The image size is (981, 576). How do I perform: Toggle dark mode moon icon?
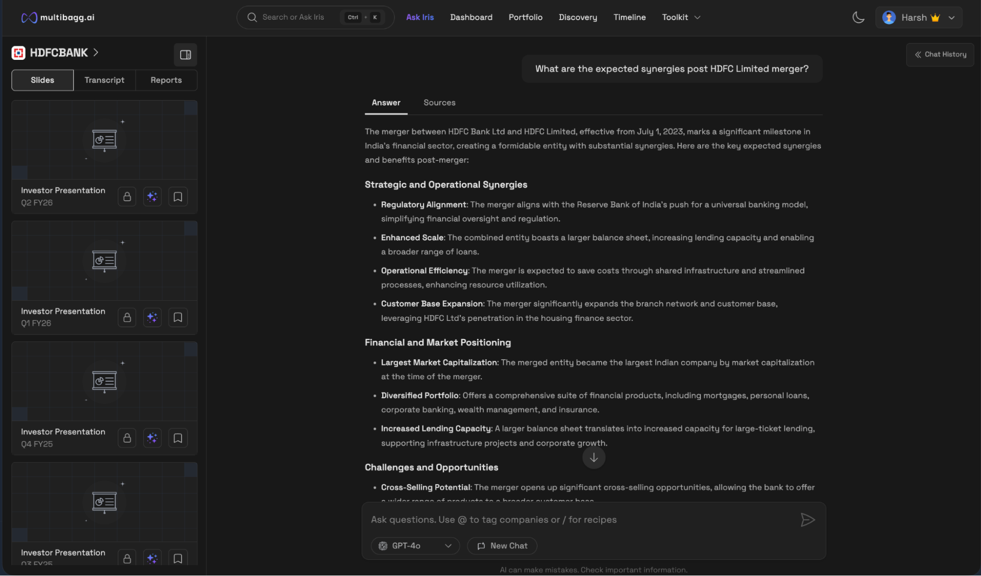point(858,18)
